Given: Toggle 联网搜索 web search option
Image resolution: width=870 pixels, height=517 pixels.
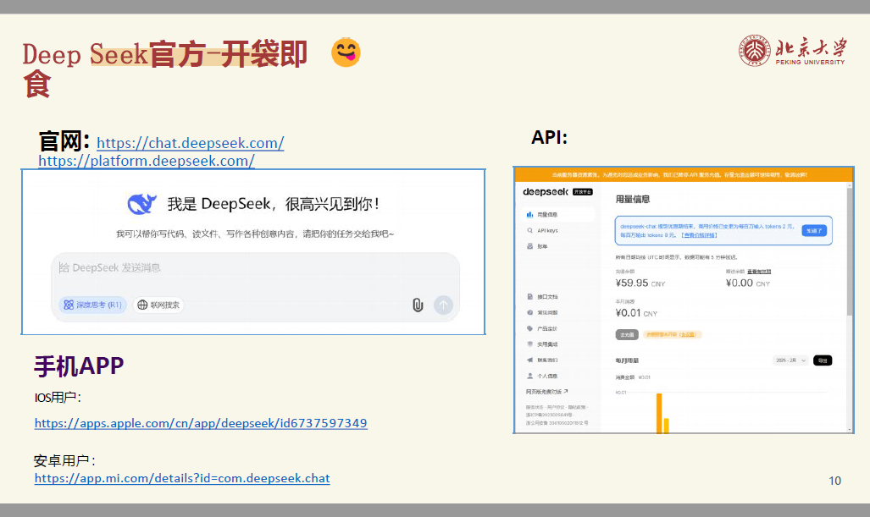Looking at the screenshot, I should pos(158,305).
